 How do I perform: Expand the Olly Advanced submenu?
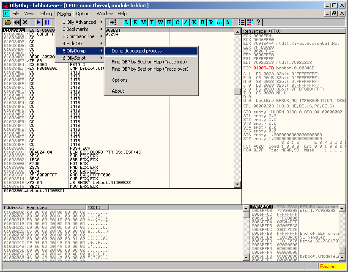click(80, 22)
